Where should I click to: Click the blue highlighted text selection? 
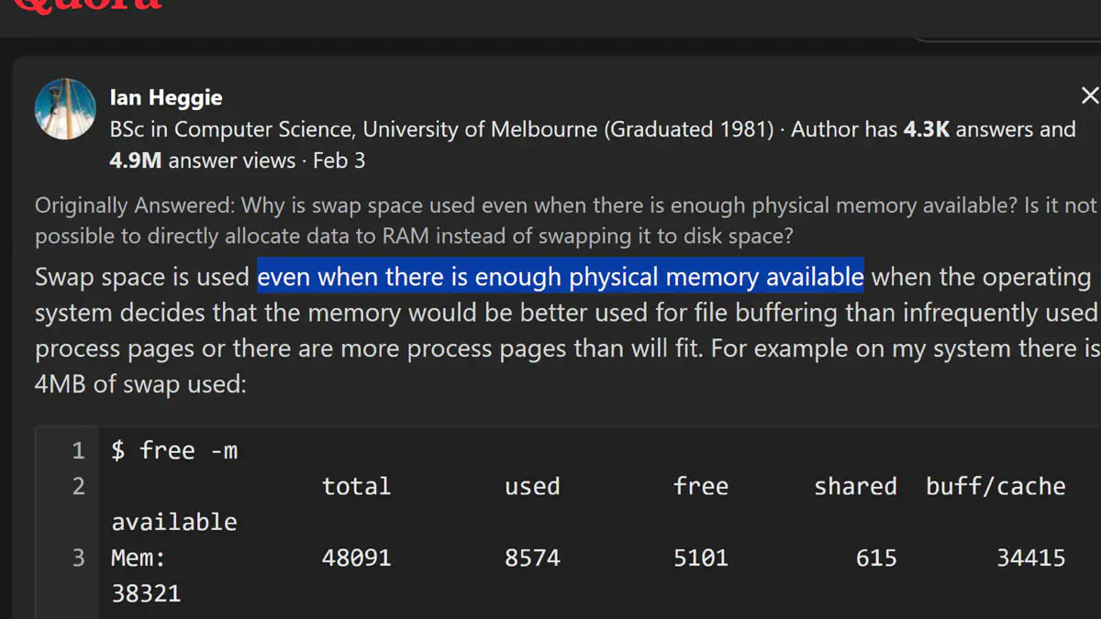(x=561, y=276)
